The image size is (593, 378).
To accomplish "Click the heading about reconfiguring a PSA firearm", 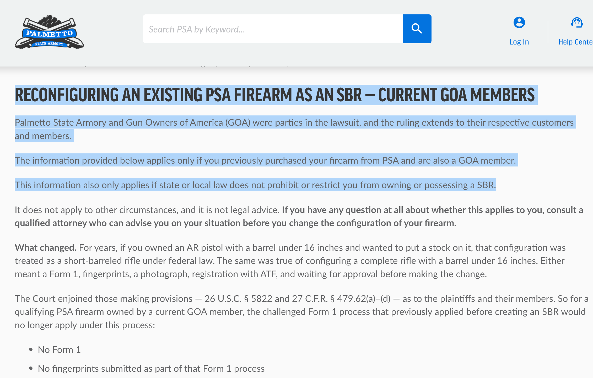I will coord(275,95).
